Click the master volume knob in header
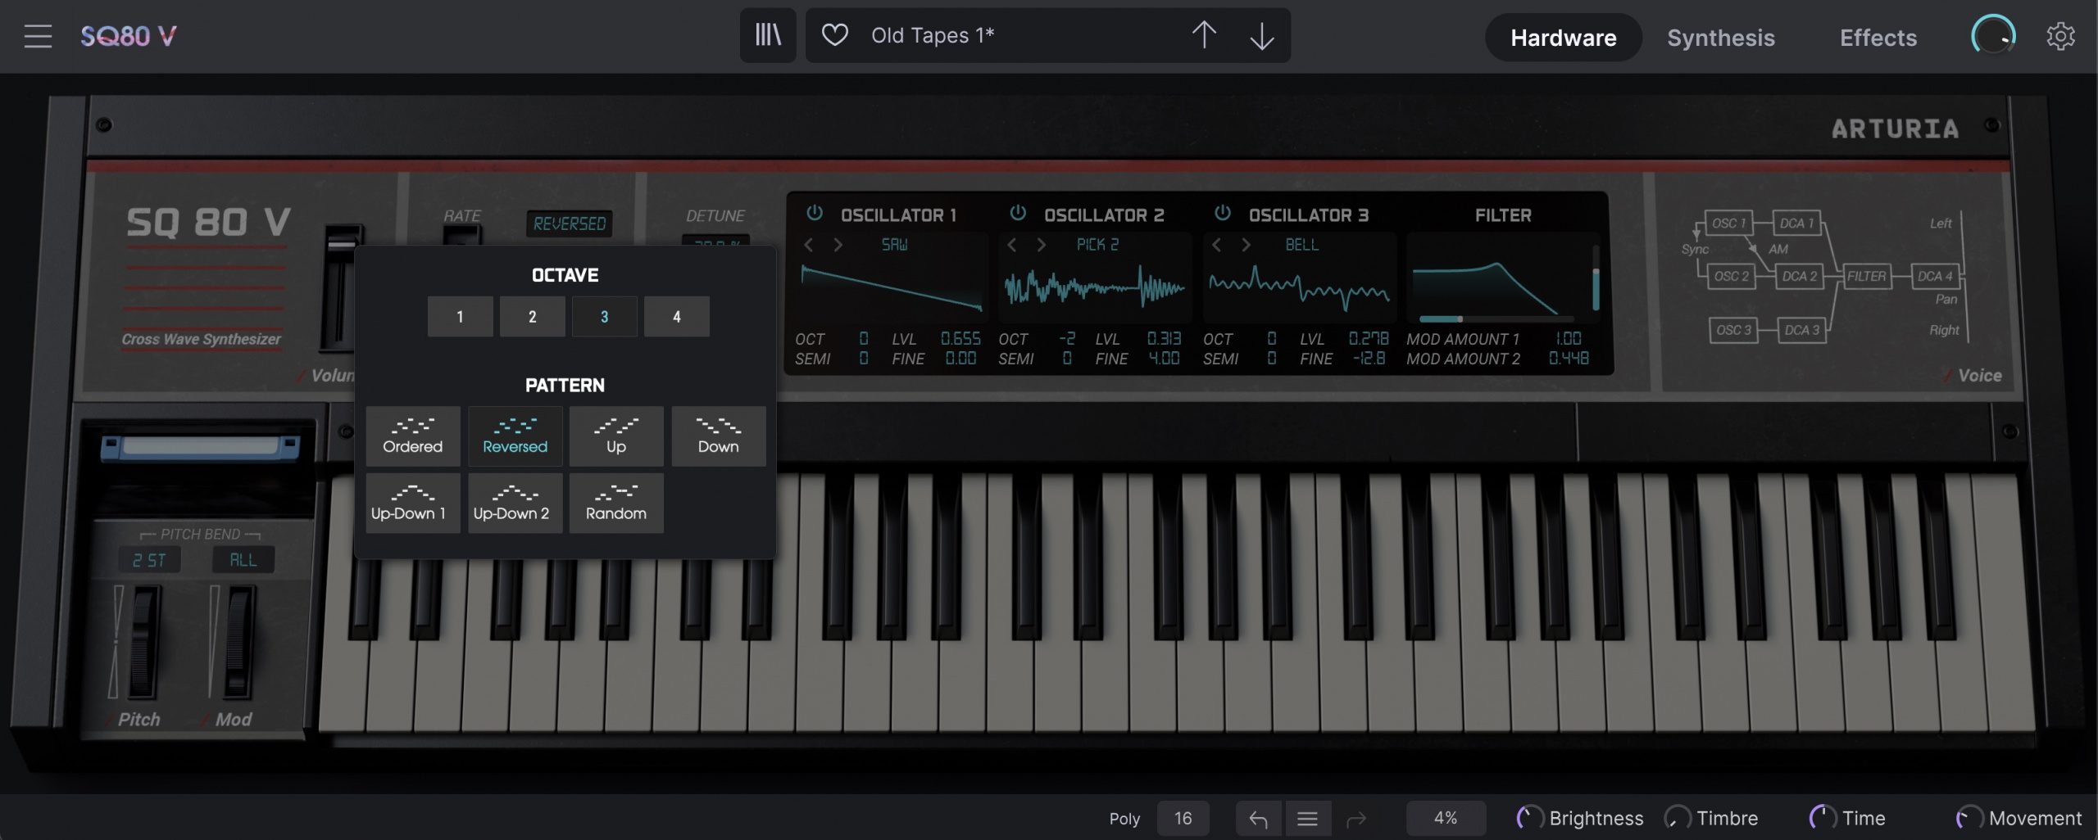Viewport: 2098px width, 840px height. point(1993,36)
